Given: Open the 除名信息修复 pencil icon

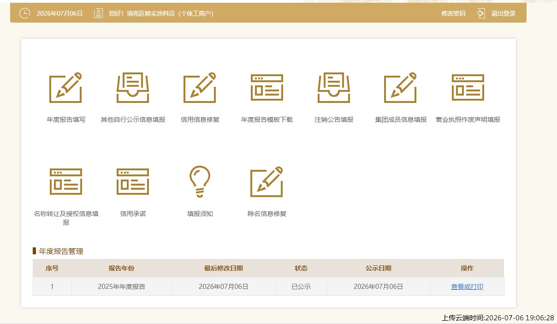Looking at the screenshot, I should pos(267,182).
